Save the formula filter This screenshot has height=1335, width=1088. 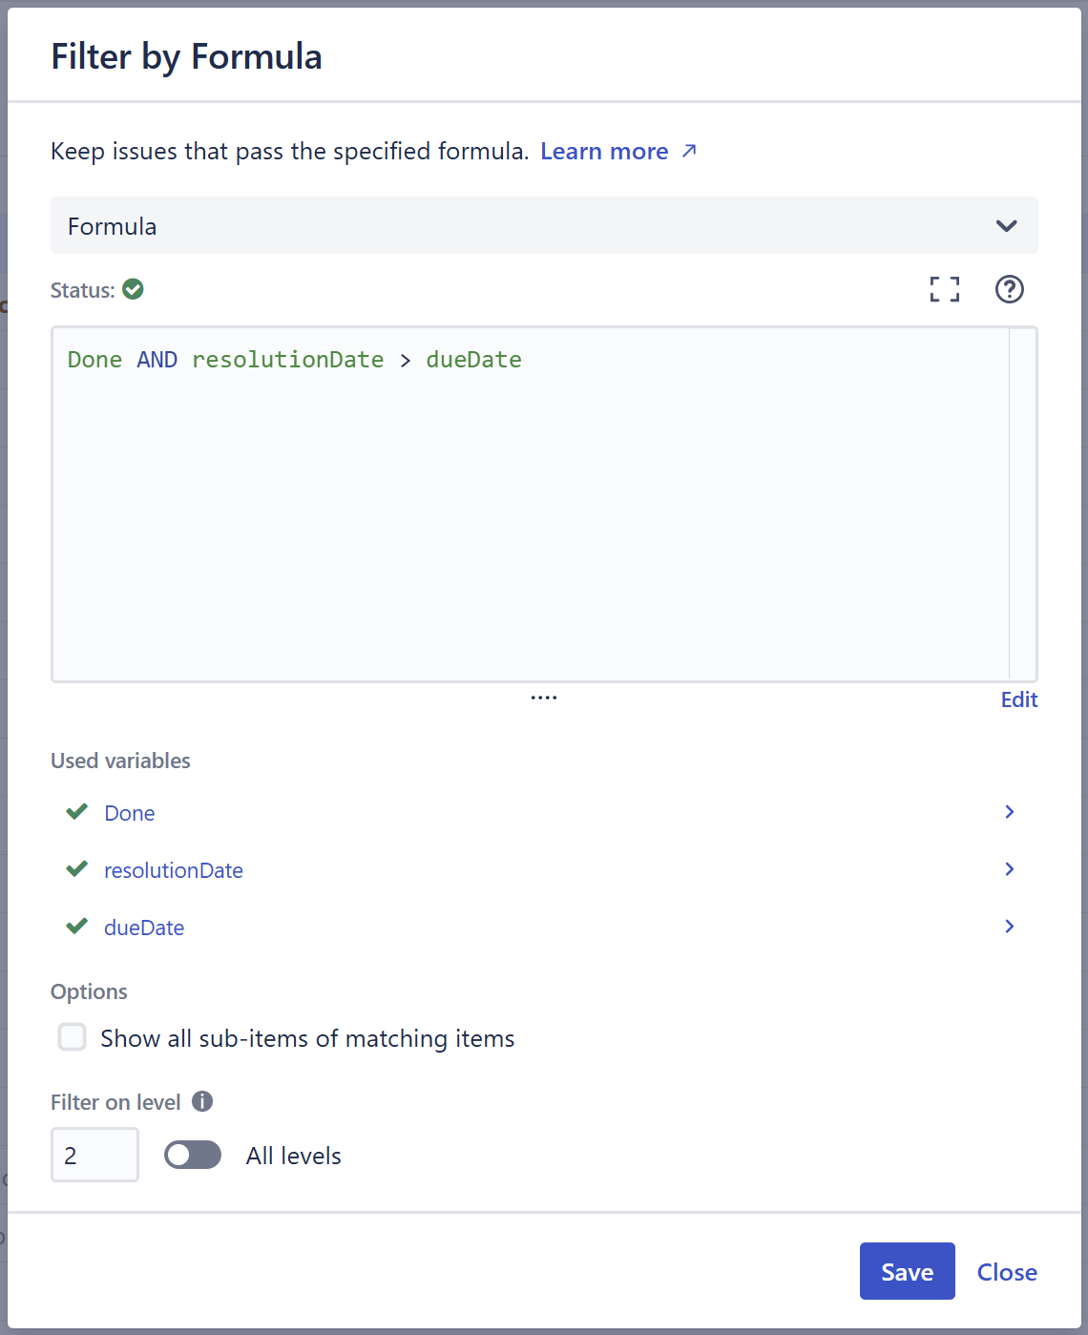click(x=906, y=1271)
